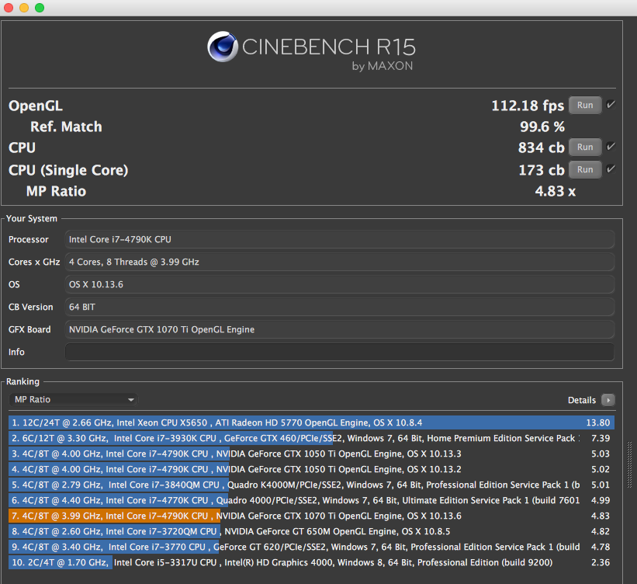Screen dimensions: 637x584
Task: Click the OS field showing 10.13.6
Action: (340, 285)
